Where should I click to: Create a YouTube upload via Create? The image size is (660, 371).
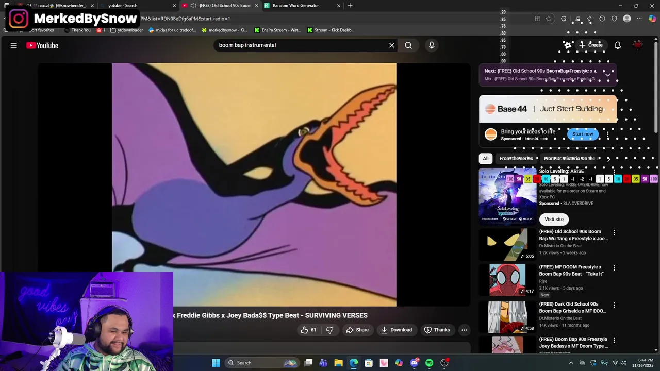tap(591, 45)
